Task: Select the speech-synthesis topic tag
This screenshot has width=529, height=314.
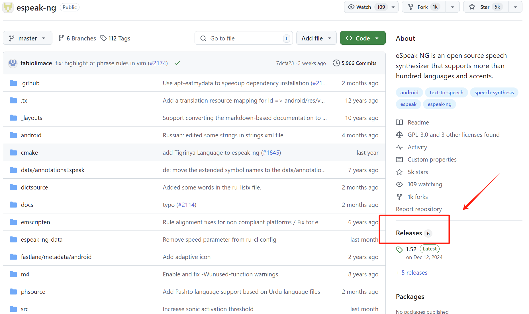Action: click(494, 92)
